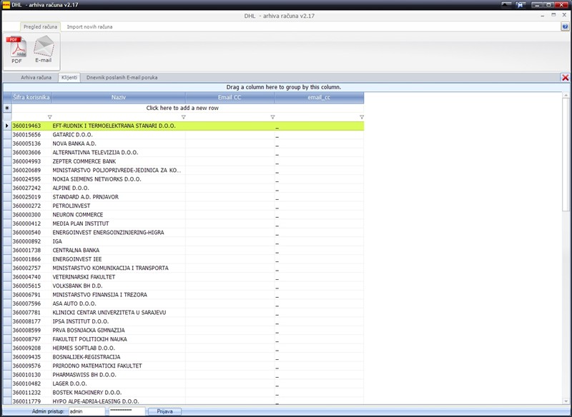572x417 pixels.
Task: Click MINISTARSTVO FINANSIJA I TREZORA cell
Action: point(119,295)
